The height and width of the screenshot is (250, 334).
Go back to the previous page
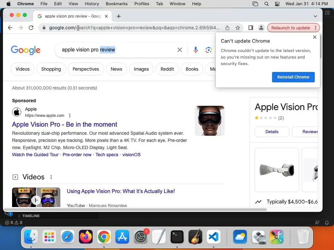pyautogui.click(x=10, y=28)
